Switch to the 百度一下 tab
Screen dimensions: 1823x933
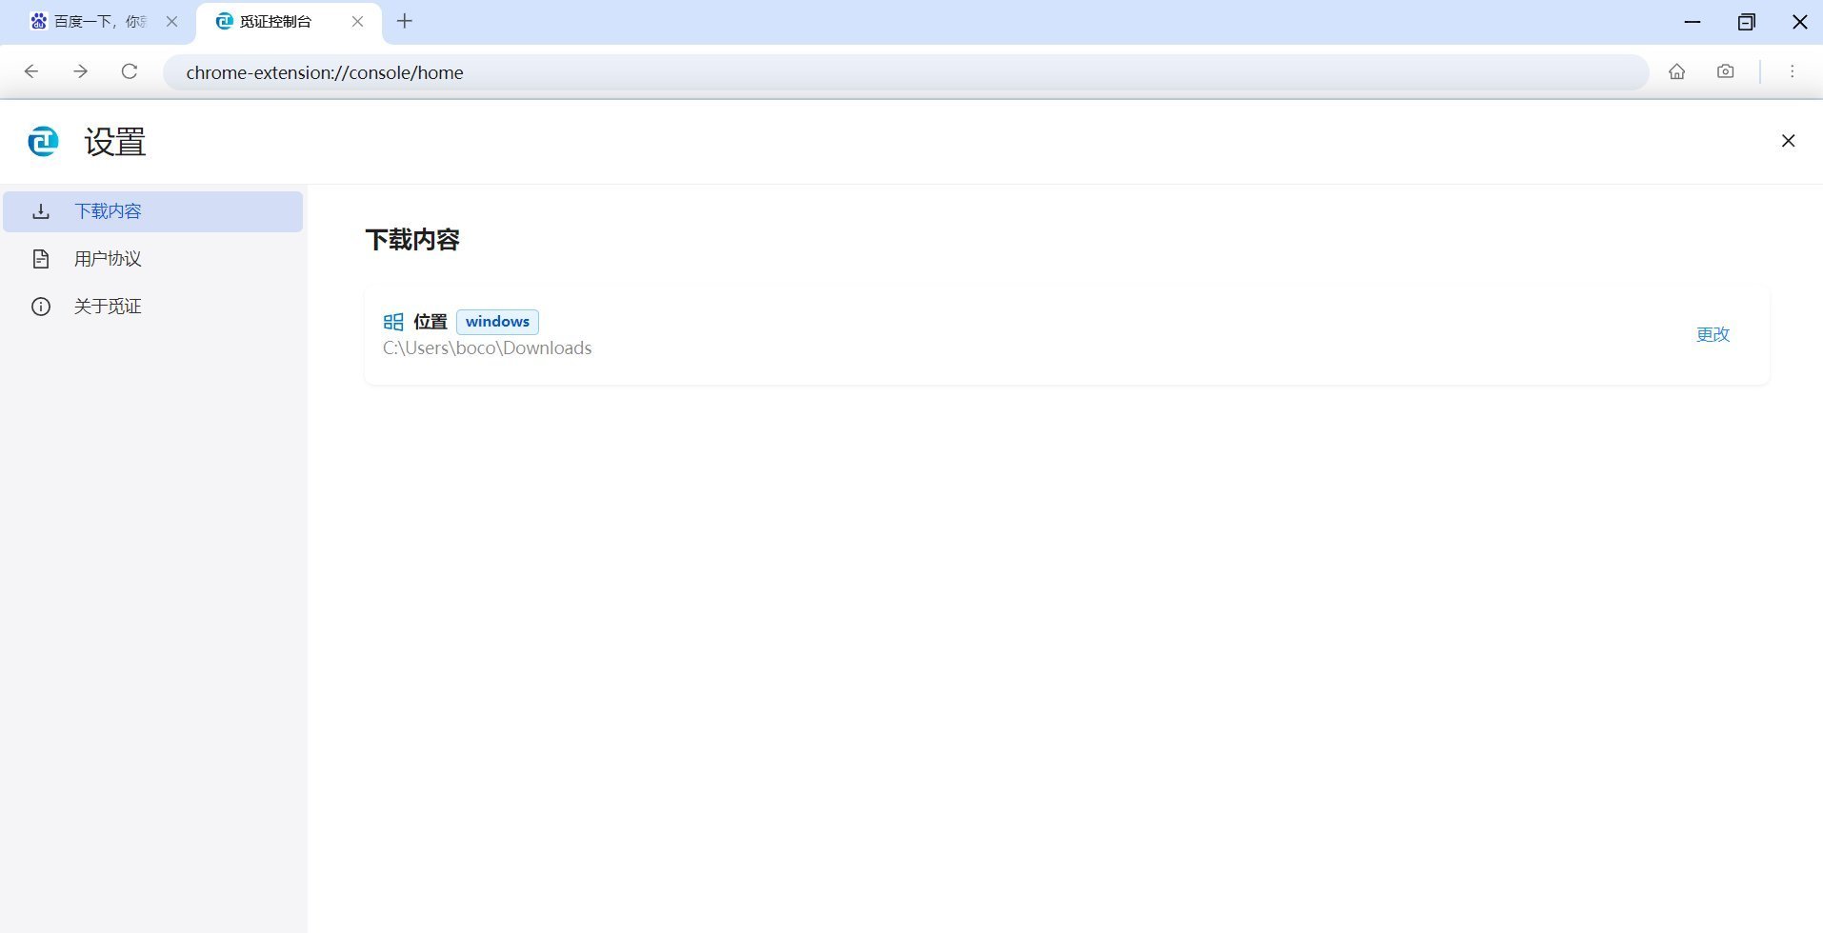point(95,21)
